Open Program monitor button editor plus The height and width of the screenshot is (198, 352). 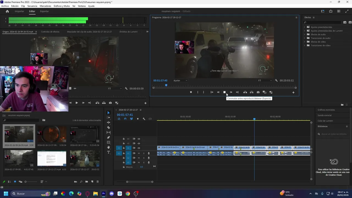click(x=293, y=92)
